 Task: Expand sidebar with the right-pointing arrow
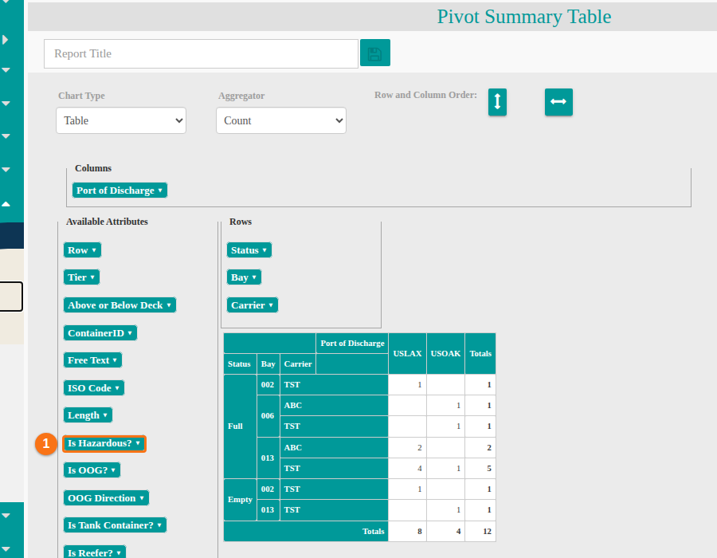[6, 40]
